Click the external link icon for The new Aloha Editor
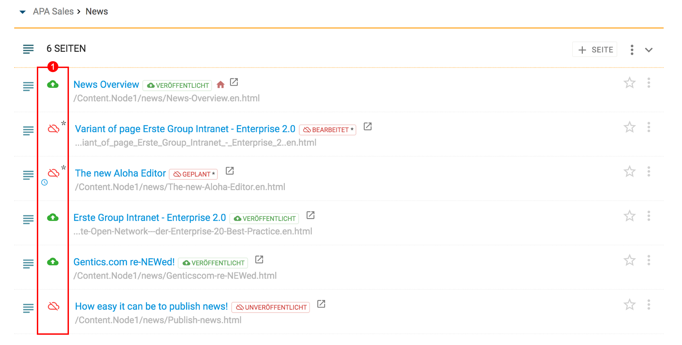The width and height of the screenshot is (682, 345). click(x=230, y=171)
